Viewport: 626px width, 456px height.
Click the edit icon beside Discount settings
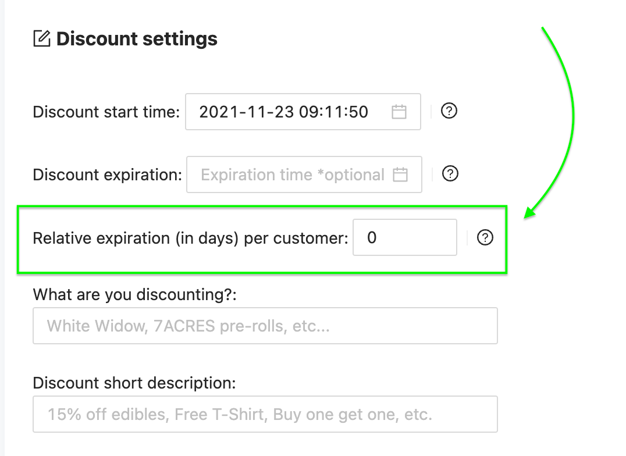coord(41,38)
